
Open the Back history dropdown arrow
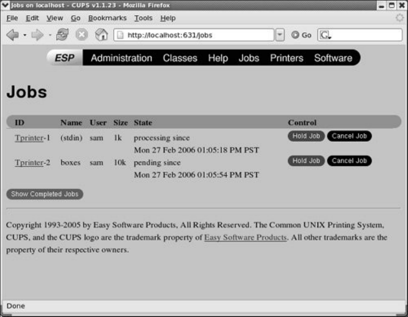[x=25, y=35]
